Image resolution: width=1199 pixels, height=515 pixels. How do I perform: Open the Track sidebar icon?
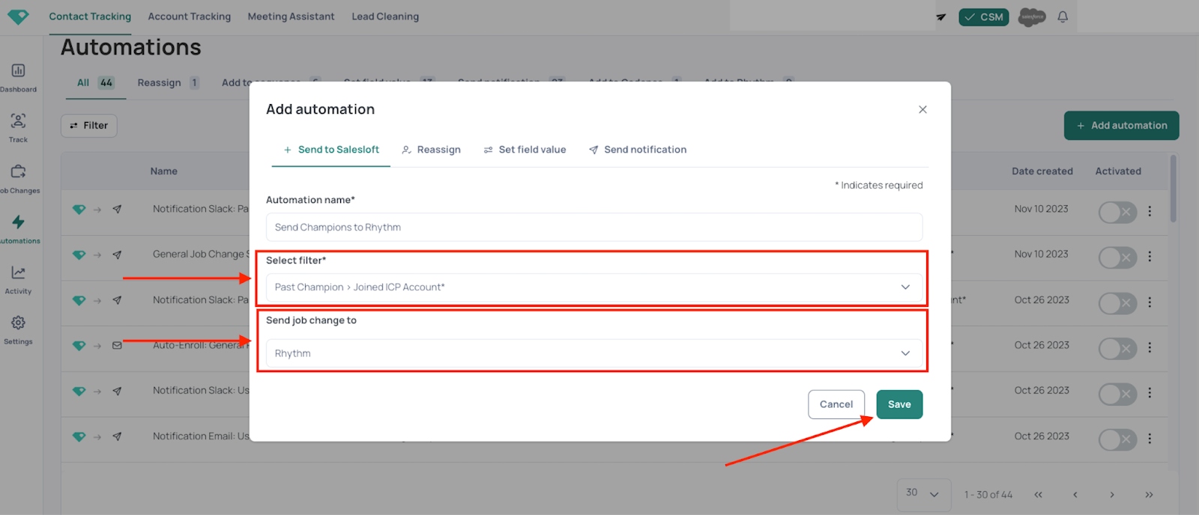point(18,121)
